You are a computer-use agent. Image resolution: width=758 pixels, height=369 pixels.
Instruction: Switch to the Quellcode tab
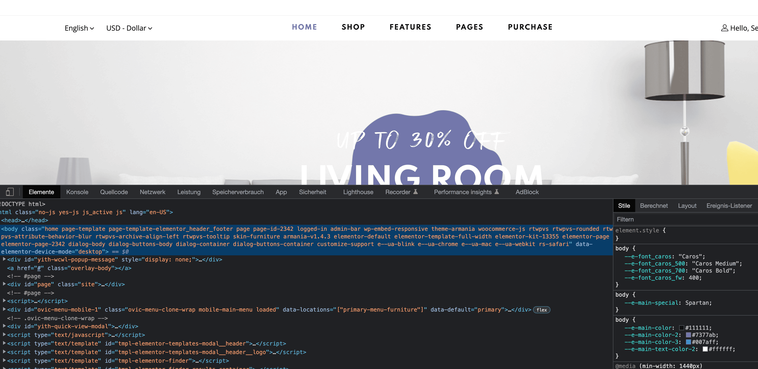[114, 192]
